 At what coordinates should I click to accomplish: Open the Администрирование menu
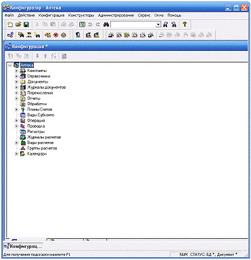[x=116, y=16]
